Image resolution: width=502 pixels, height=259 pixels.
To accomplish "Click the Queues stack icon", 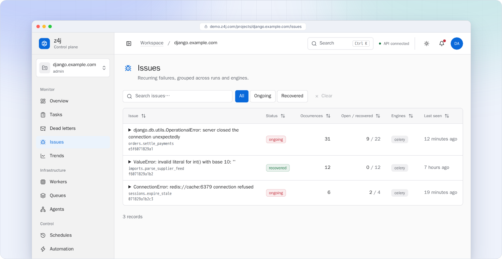I will click(43, 196).
